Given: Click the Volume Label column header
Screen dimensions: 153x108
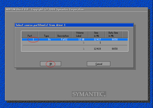Looking at the screenshot, I should point(80,35).
